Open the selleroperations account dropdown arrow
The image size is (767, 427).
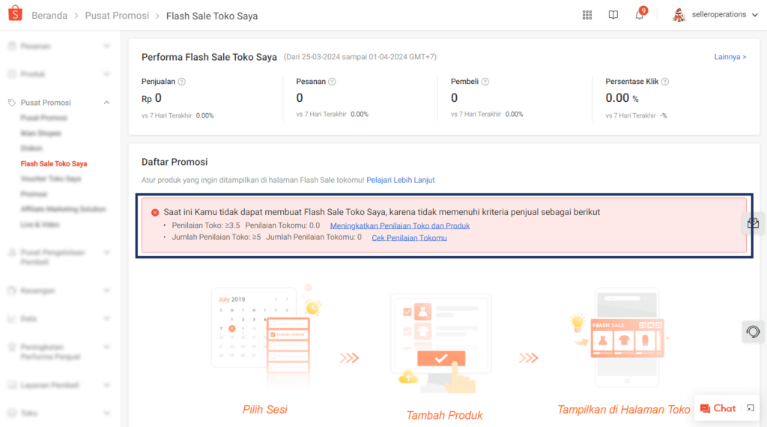click(755, 15)
